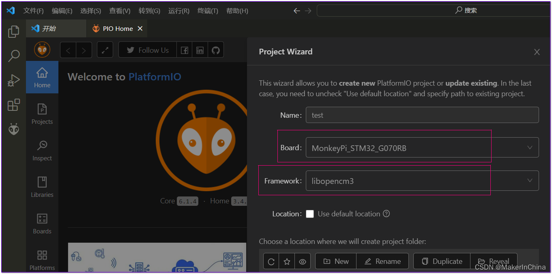Click the star favorites icon in file browser
The height and width of the screenshot is (274, 552).
[287, 261]
